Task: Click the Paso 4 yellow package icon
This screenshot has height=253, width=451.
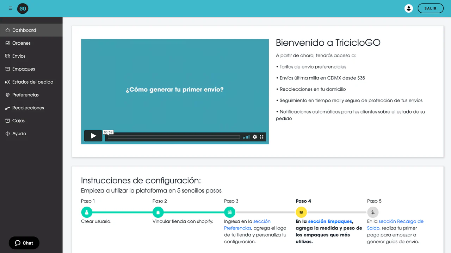Action: [301, 212]
